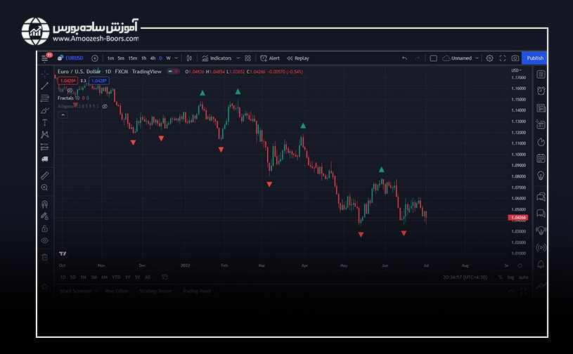The width and height of the screenshot is (573, 354).
Task: Activate the zoom in tool
Action: click(x=45, y=188)
